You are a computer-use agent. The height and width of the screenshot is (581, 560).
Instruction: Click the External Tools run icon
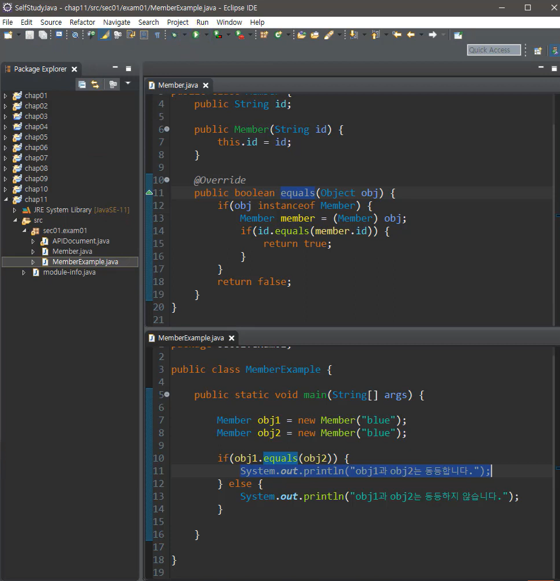[240, 35]
